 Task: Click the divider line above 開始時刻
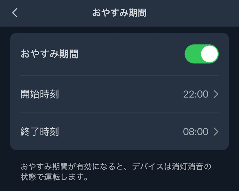120,75
